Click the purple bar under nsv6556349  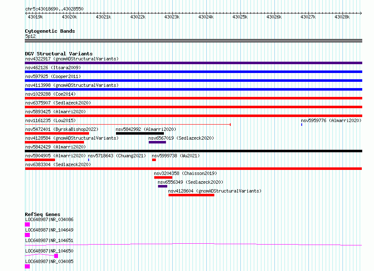coord(163,186)
